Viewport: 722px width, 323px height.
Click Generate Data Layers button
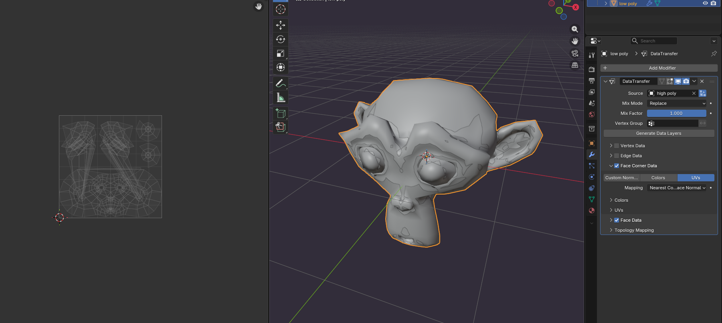point(659,133)
